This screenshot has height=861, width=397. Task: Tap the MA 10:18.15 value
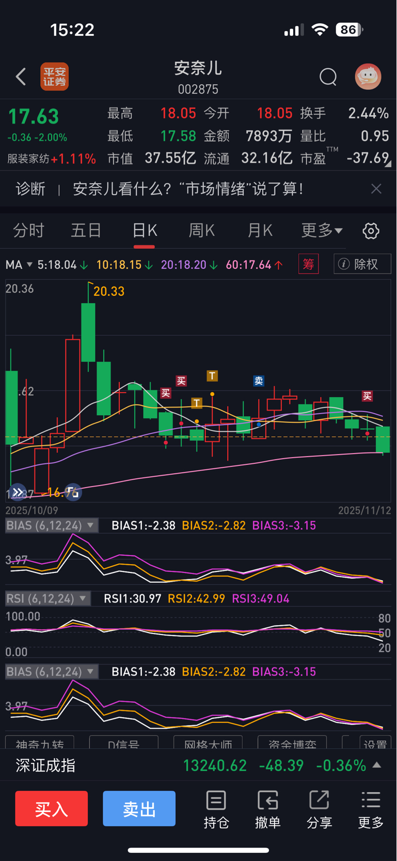(x=124, y=265)
